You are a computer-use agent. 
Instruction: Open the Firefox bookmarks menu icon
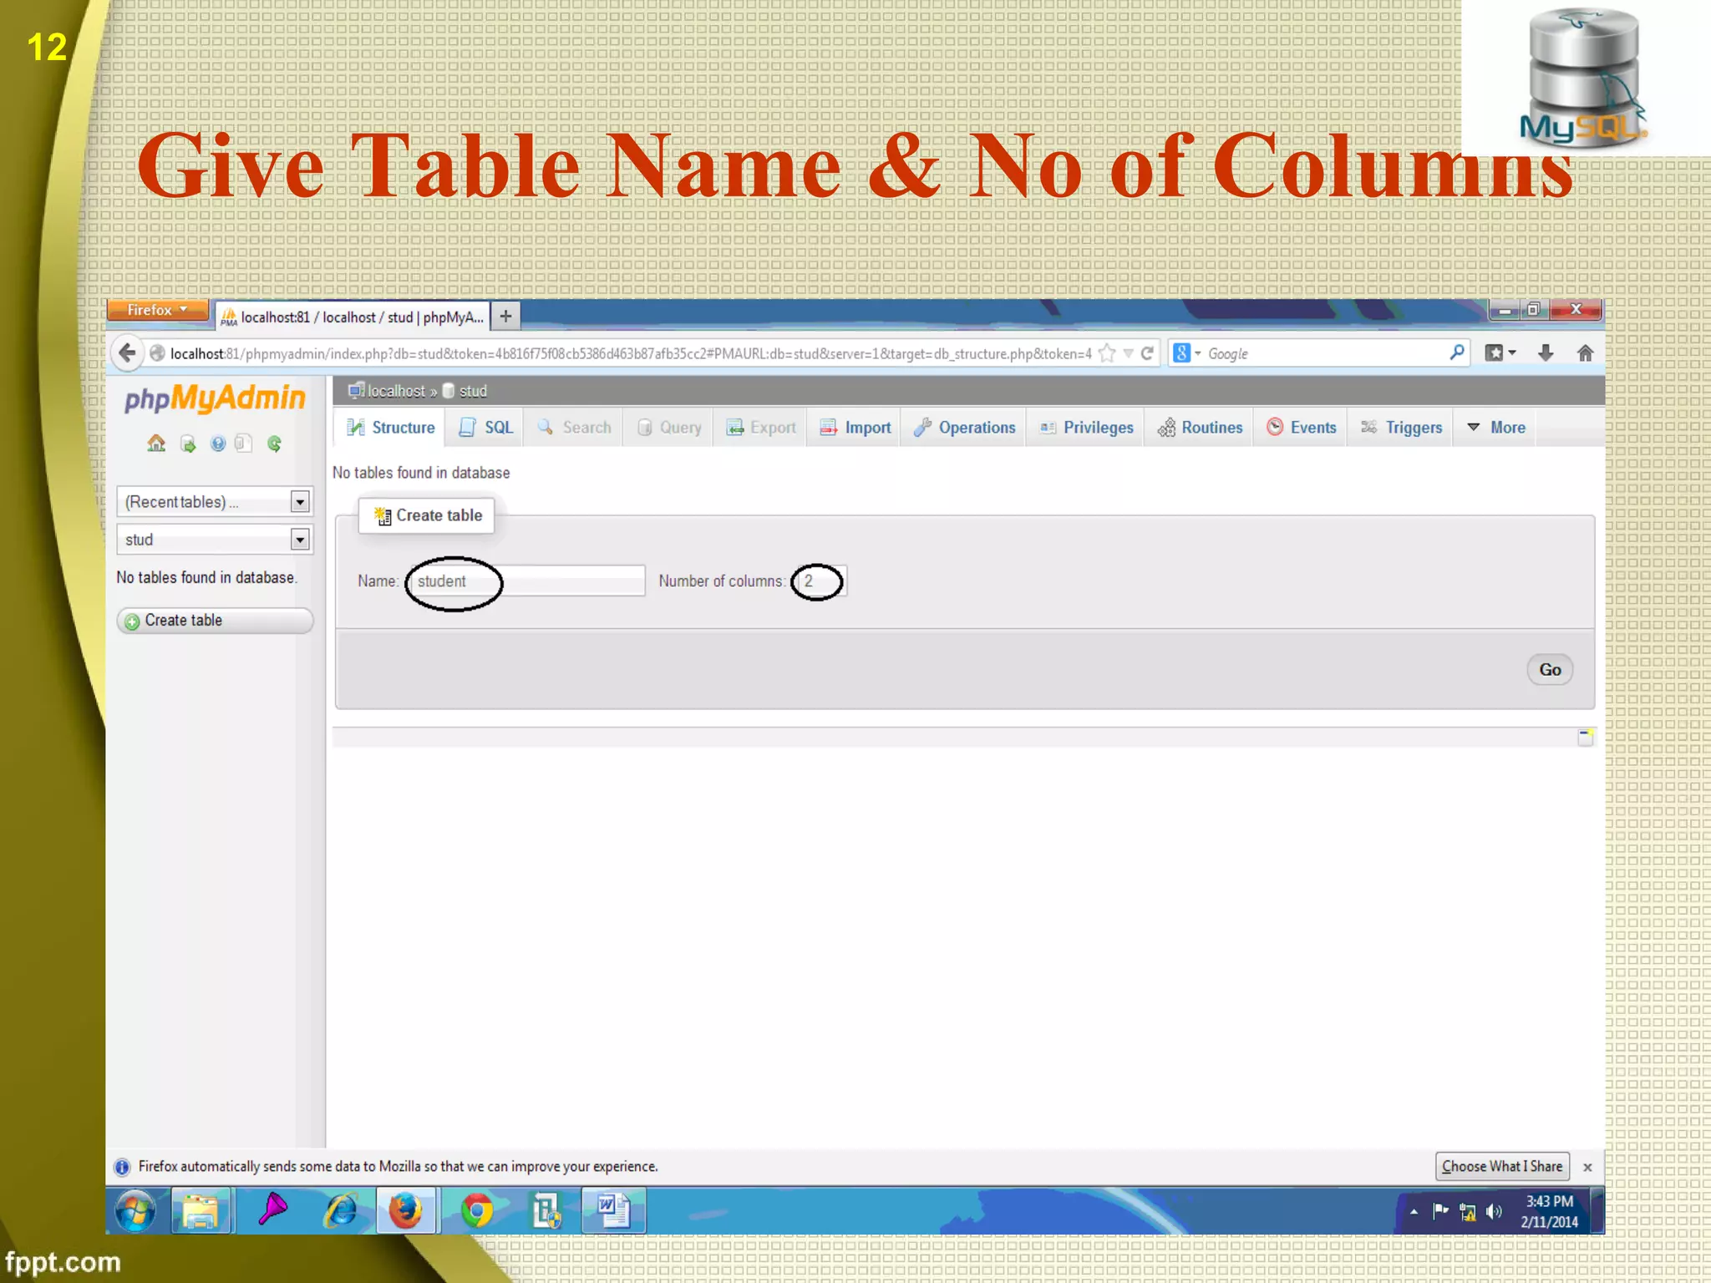pyautogui.click(x=1500, y=353)
